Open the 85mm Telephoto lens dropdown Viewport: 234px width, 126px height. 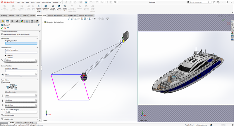(x=21, y=92)
